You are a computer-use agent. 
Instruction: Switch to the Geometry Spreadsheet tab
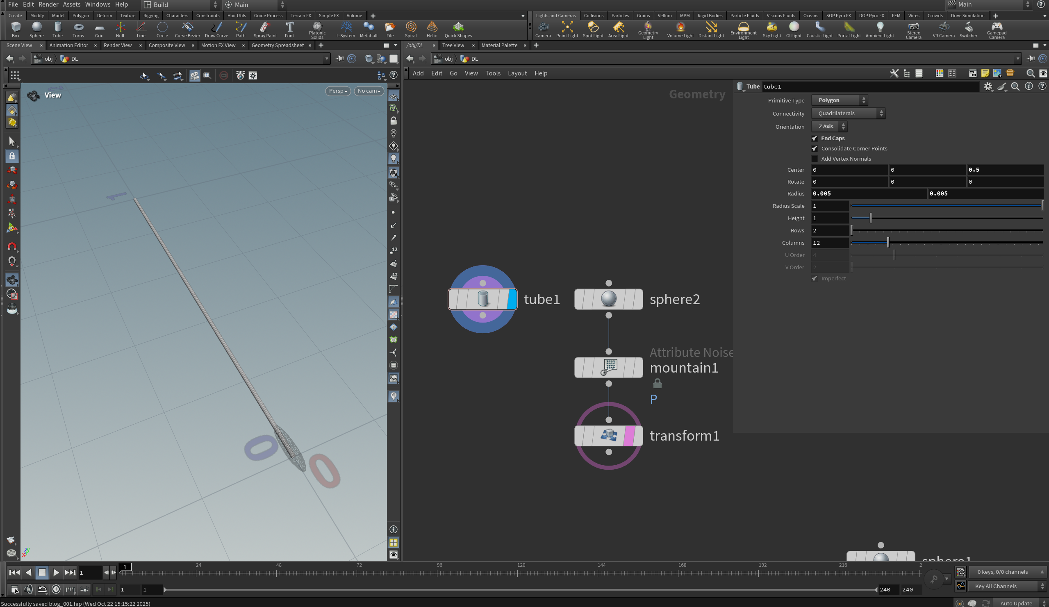pyautogui.click(x=277, y=45)
